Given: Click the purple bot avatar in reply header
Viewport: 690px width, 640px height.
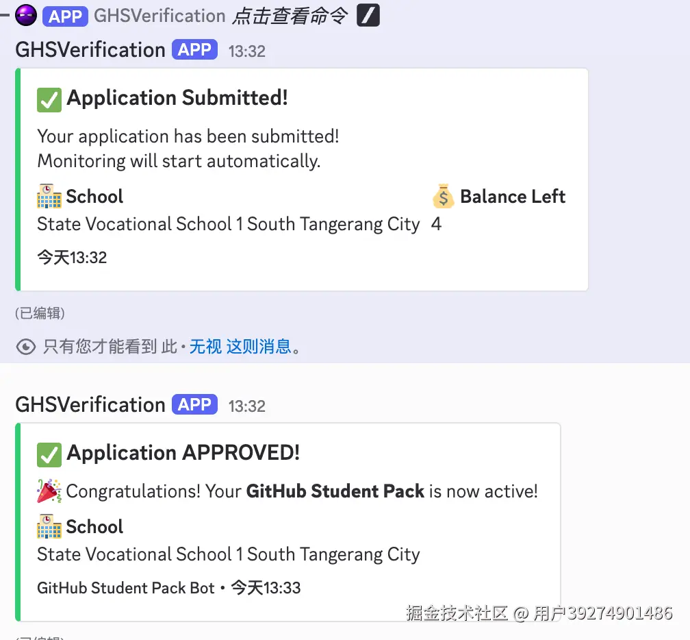Looking at the screenshot, I should (26, 15).
